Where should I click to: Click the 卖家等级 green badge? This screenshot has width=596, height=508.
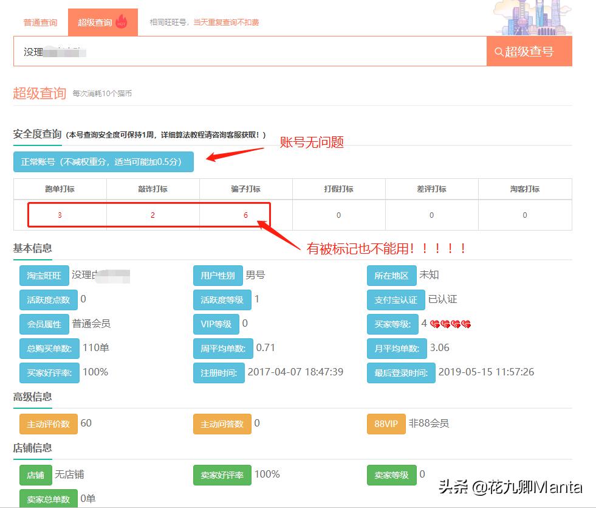point(391,475)
